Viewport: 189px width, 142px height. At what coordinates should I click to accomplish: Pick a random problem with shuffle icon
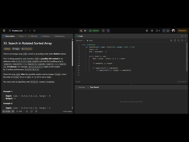(34, 31)
